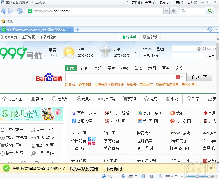Click the 登录 button
This screenshot has width=219, height=179.
pos(211,56)
